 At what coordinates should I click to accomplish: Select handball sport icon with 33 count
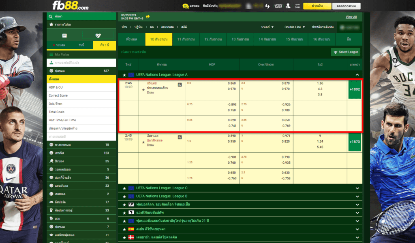pyautogui.click(x=51, y=186)
